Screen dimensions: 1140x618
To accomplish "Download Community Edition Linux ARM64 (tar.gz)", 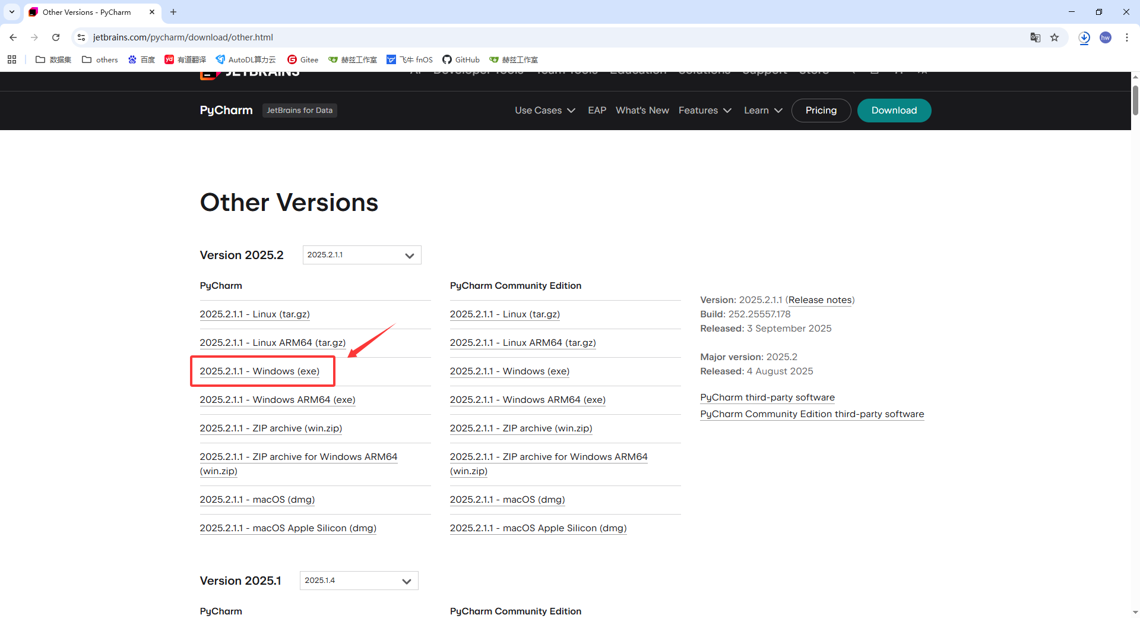I will [x=522, y=343].
